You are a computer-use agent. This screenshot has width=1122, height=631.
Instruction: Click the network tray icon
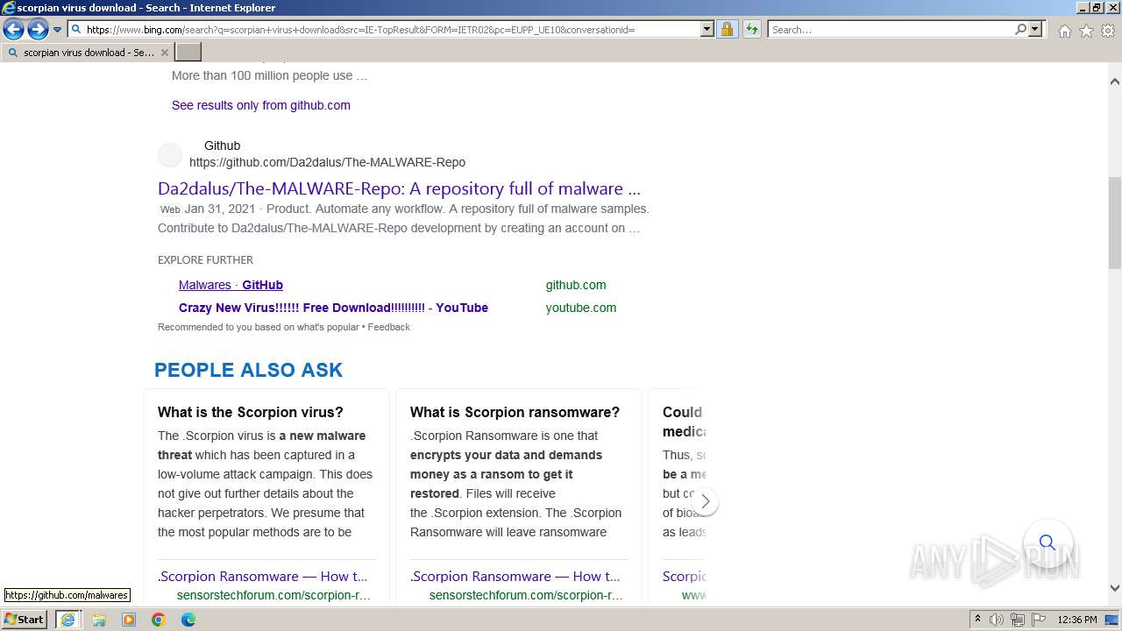tap(1018, 620)
